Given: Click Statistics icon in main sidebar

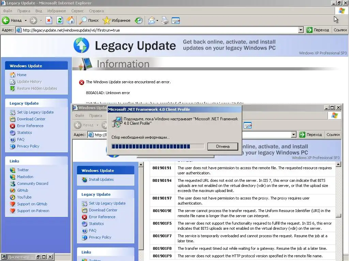Looking at the screenshot, I should pos(13,133).
